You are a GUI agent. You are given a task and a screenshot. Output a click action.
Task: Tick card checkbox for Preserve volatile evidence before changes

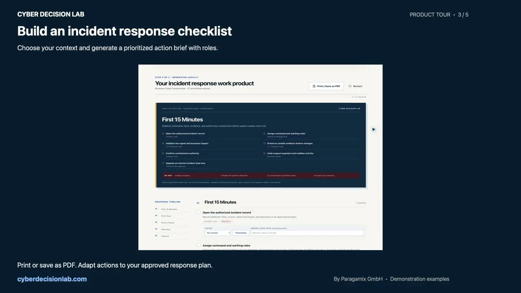265,143
